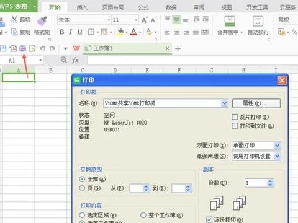Open the font size 11 dropdown
The height and width of the screenshot is (223, 298).
pos(136,20)
